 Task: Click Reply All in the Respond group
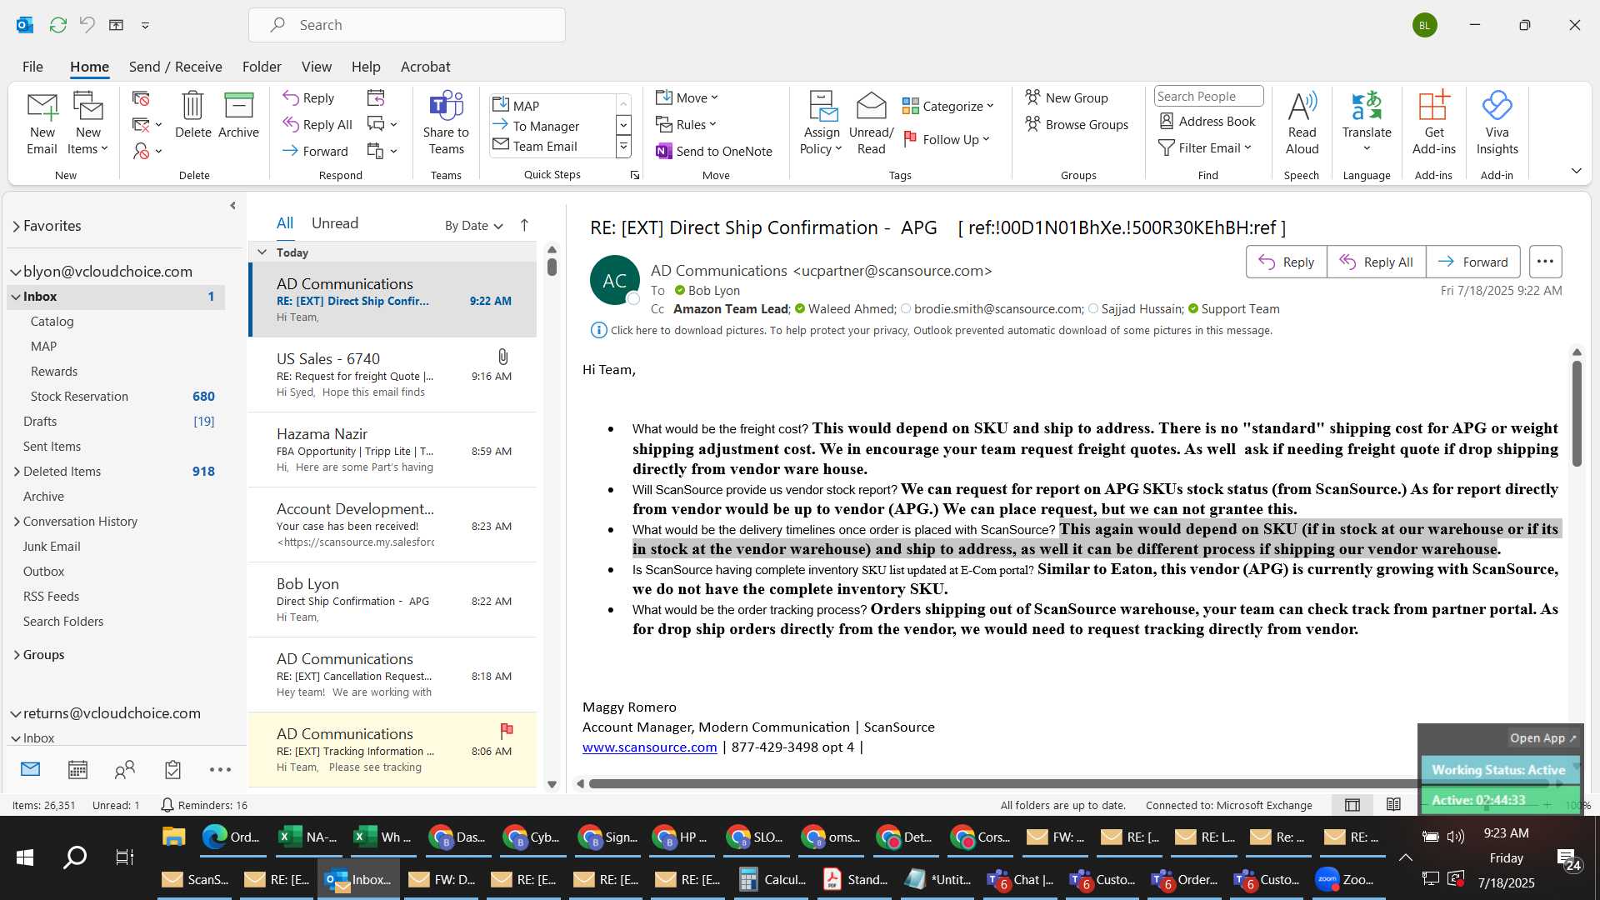[317, 124]
